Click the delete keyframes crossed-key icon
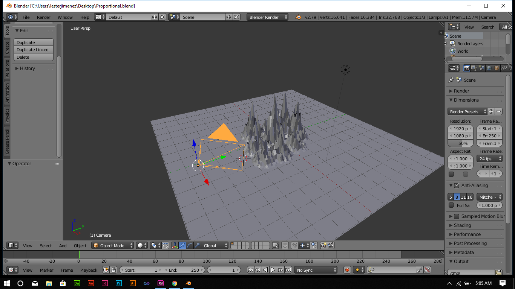This screenshot has height=289, width=515. pos(427,270)
